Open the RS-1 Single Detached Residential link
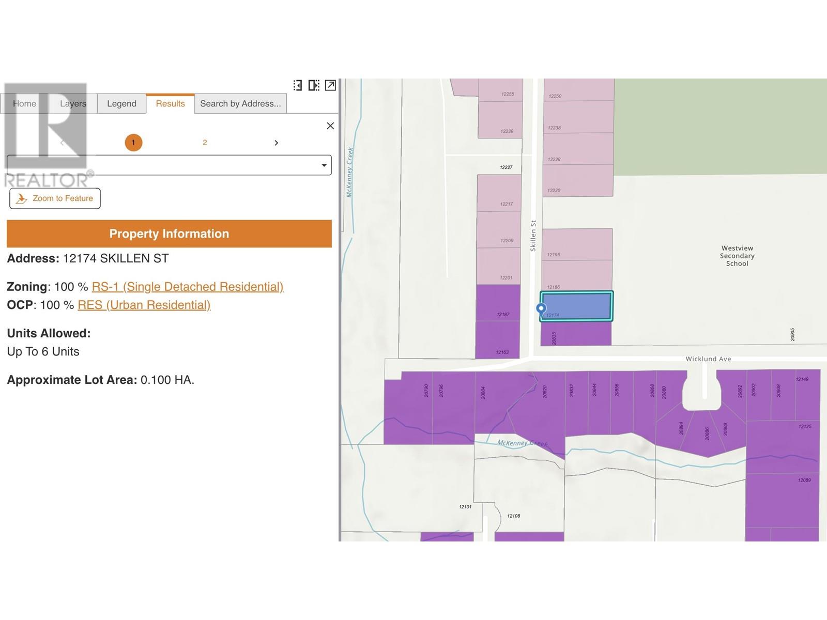The image size is (827, 620). [x=187, y=287]
